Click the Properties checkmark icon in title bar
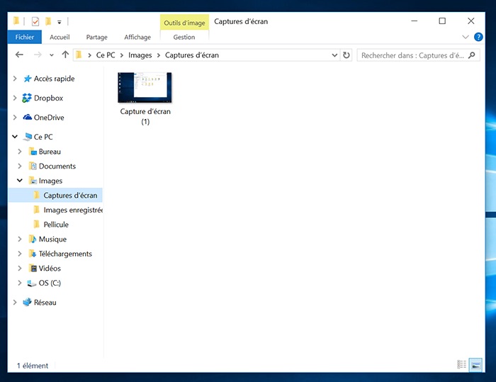This screenshot has height=382, width=496. [35, 21]
